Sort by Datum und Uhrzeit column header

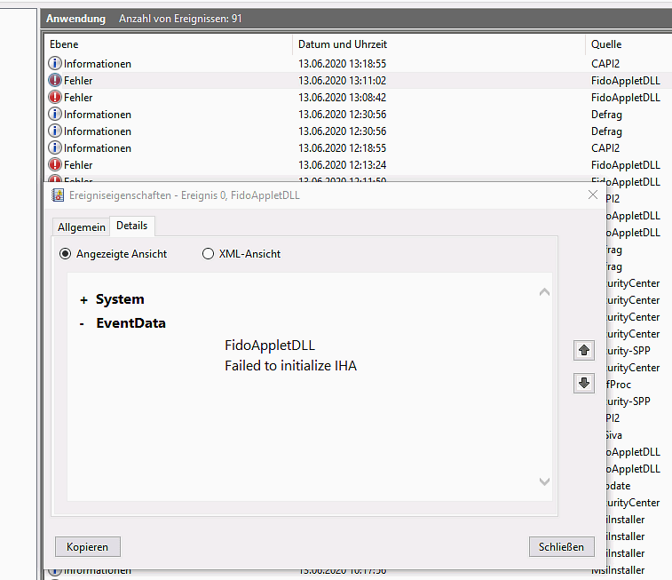439,44
